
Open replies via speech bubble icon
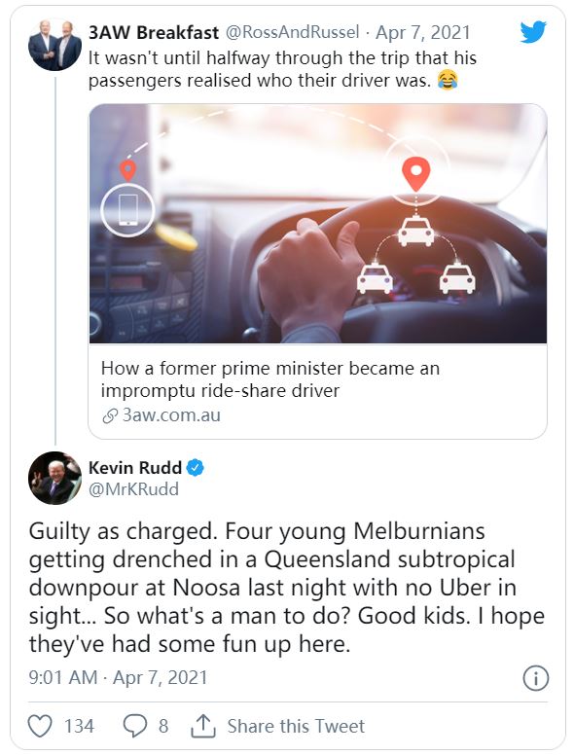click(x=135, y=726)
